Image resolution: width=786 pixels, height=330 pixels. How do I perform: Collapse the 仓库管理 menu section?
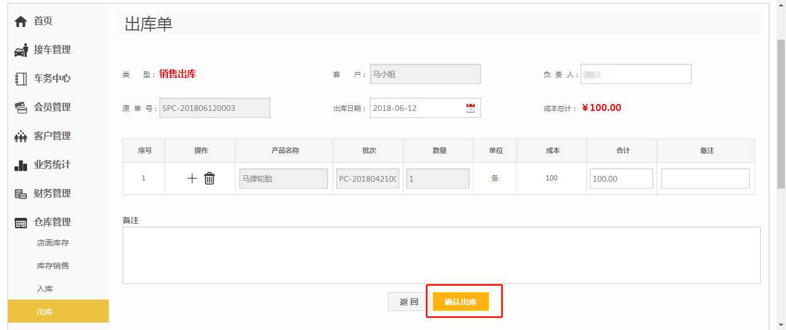(x=52, y=222)
